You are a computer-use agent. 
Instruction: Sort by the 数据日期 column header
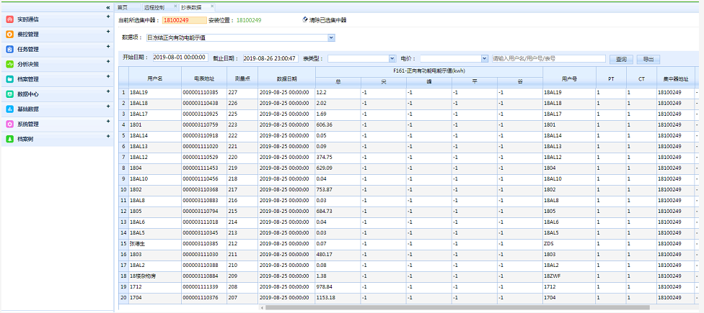coord(286,78)
